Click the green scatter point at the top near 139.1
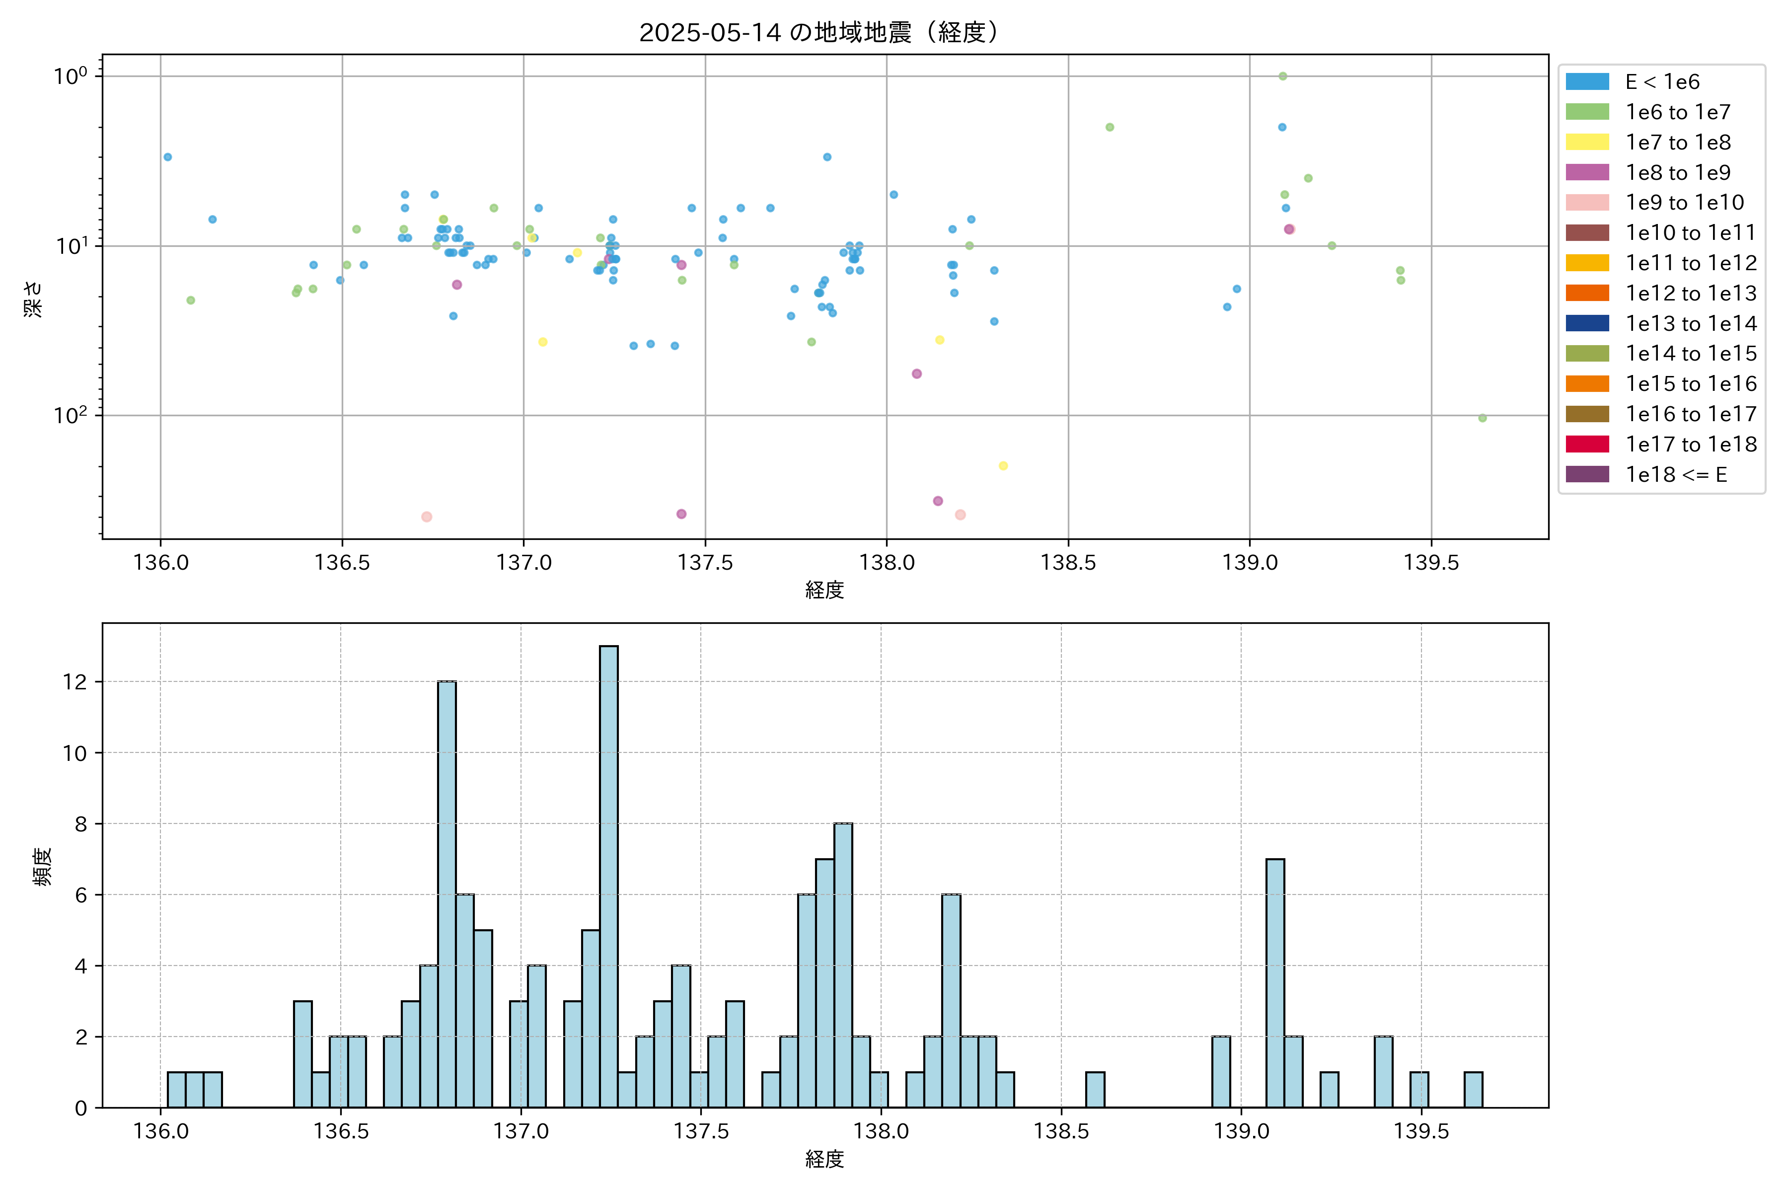 1282,76
